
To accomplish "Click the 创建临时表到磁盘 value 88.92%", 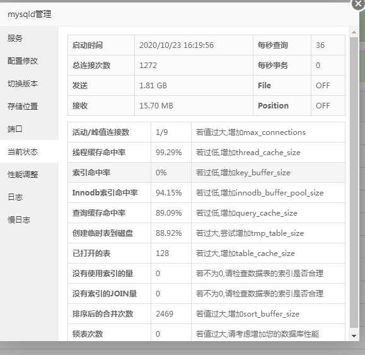I will click(x=168, y=233).
